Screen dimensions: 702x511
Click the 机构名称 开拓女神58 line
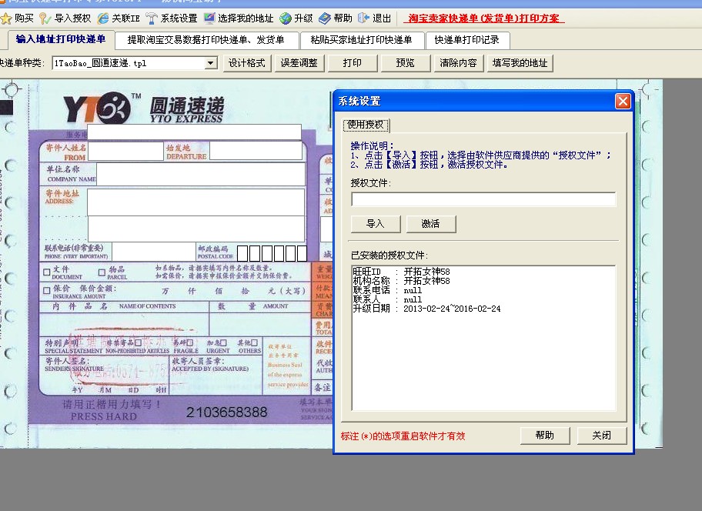point(402,281)
